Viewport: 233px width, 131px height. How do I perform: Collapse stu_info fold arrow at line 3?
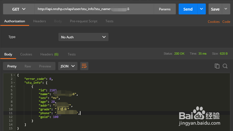pos(14,83)
